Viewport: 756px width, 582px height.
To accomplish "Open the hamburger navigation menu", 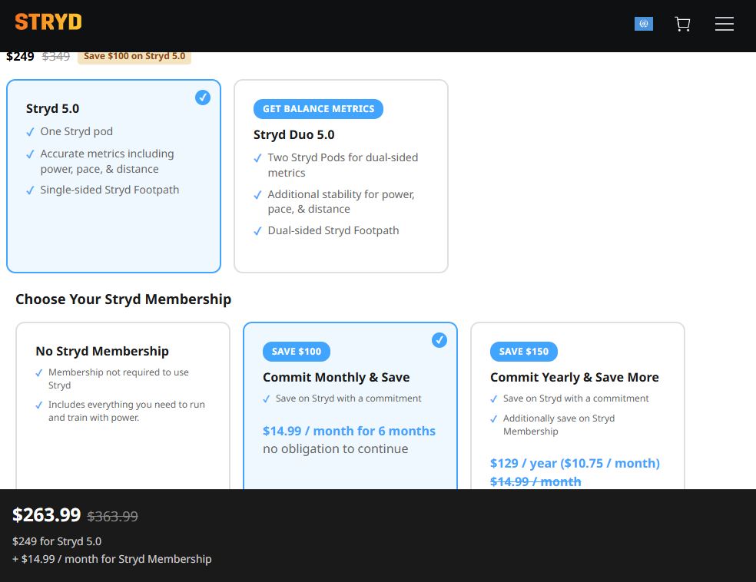I will 724,25.
